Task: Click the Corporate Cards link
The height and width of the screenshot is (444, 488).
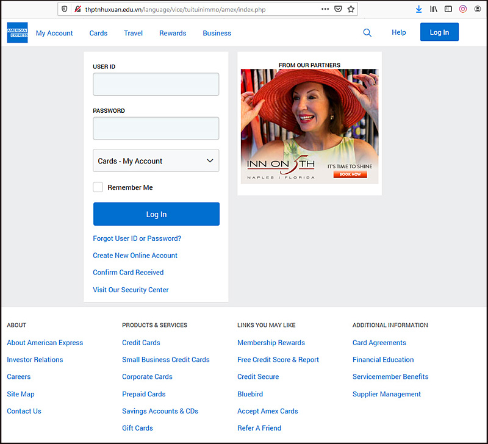Action: pyautogui.click(x=147, y=377)
